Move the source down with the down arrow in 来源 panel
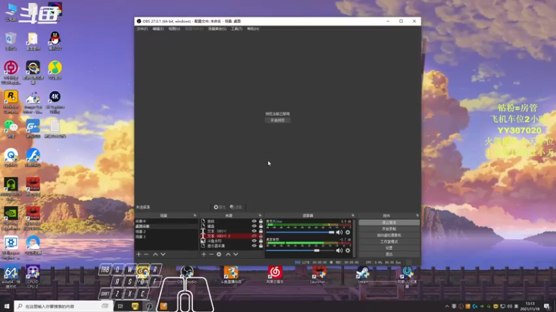Viewport: 556px width, 312px height. coord(236,254)
